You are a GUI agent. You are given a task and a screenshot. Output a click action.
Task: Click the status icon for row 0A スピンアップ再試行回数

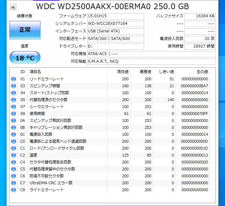(x=14, y=121)
